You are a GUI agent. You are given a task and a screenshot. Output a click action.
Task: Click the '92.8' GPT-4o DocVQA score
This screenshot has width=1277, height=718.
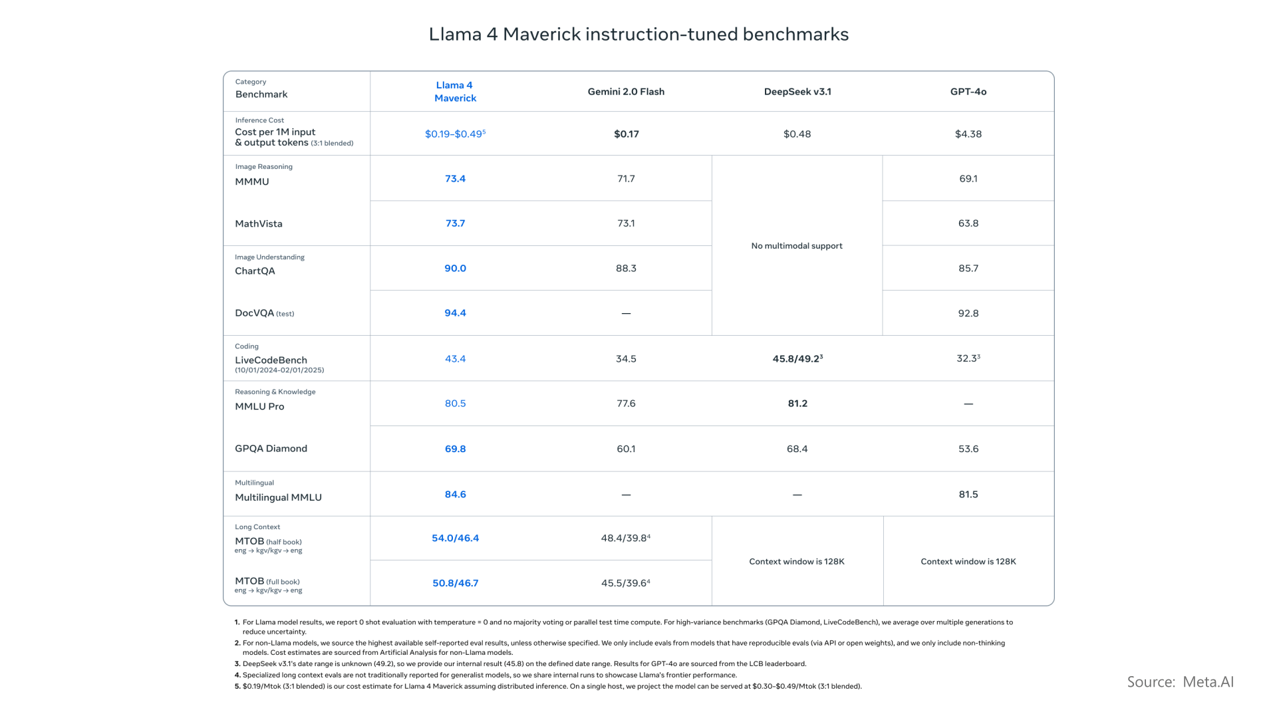pos(968,313)
